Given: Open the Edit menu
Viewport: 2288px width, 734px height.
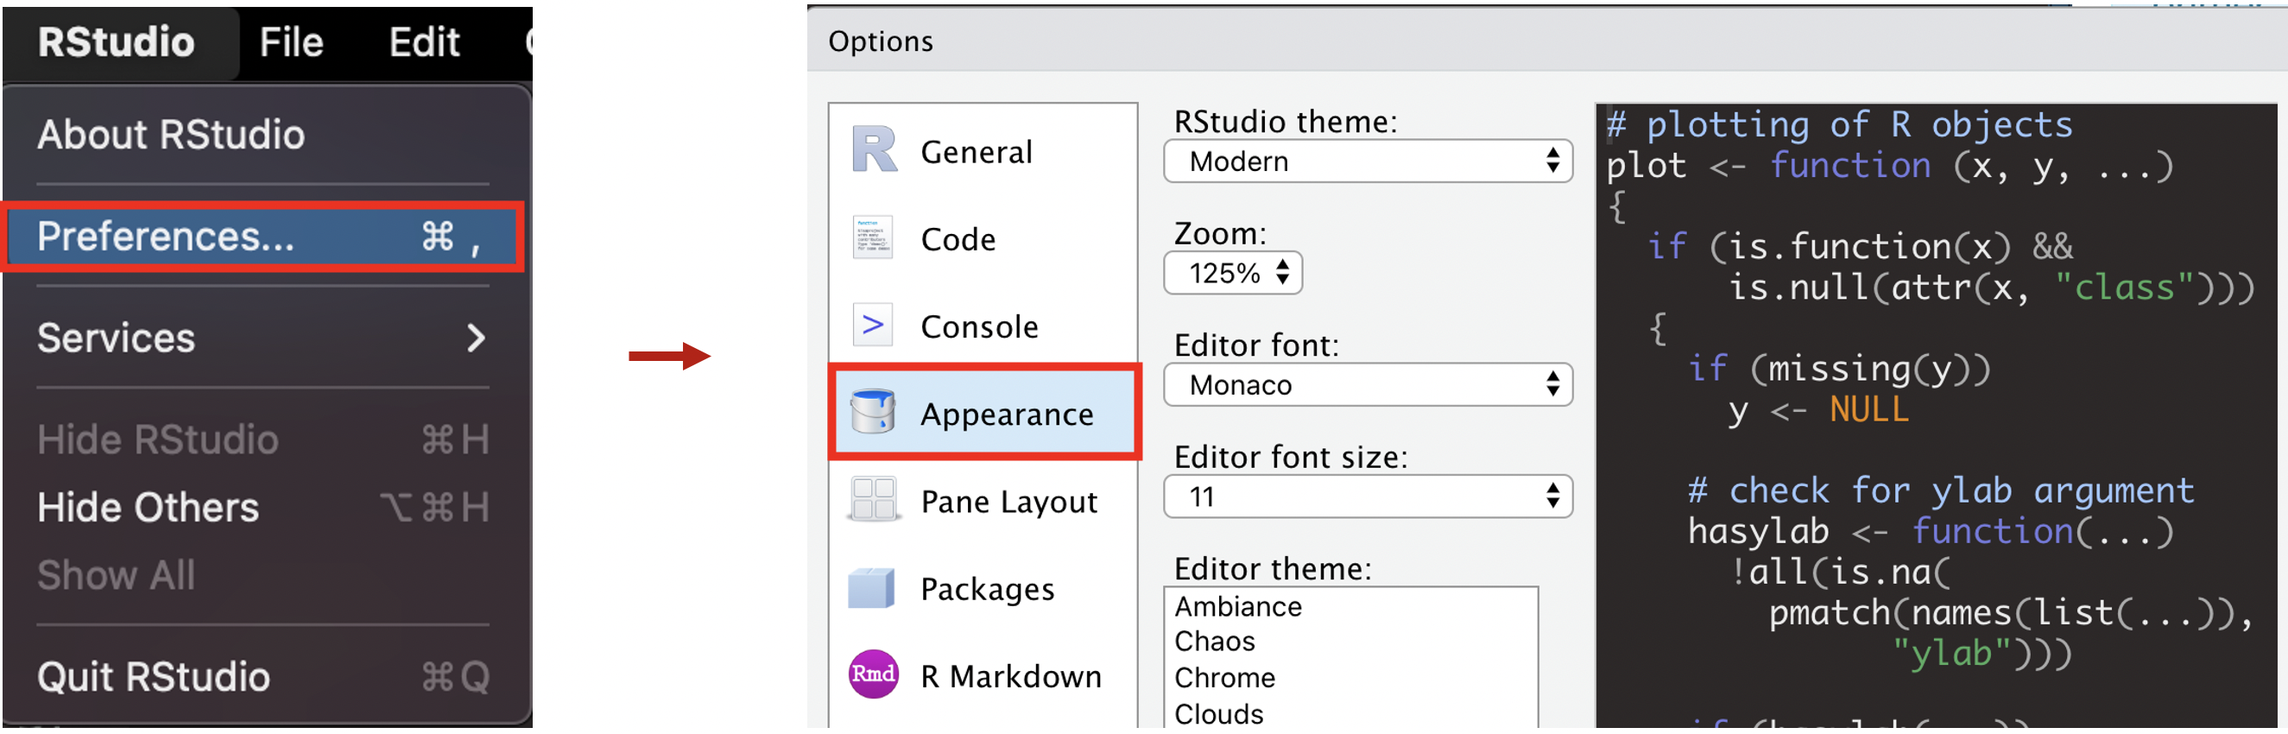Looking at the screenshot, I should click(424, 42).
